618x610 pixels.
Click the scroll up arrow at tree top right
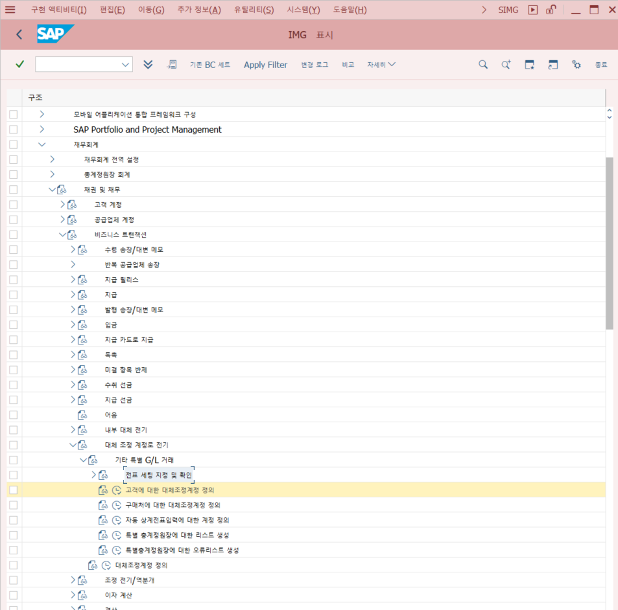[610, 111]
